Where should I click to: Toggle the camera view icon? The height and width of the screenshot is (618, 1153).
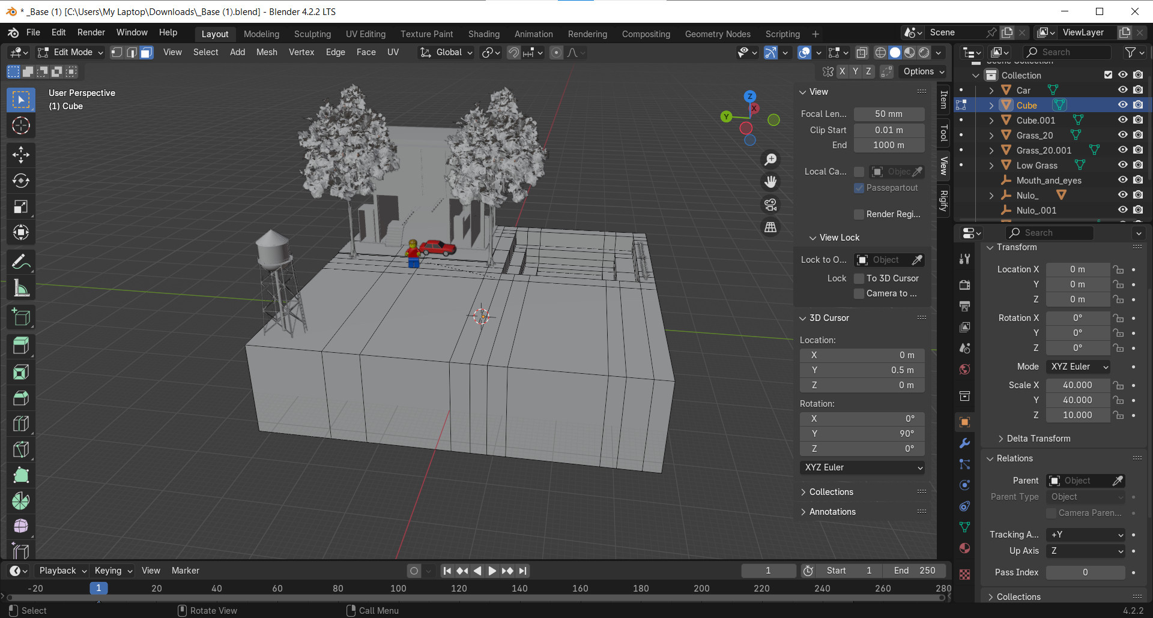(x=770, y=205)
